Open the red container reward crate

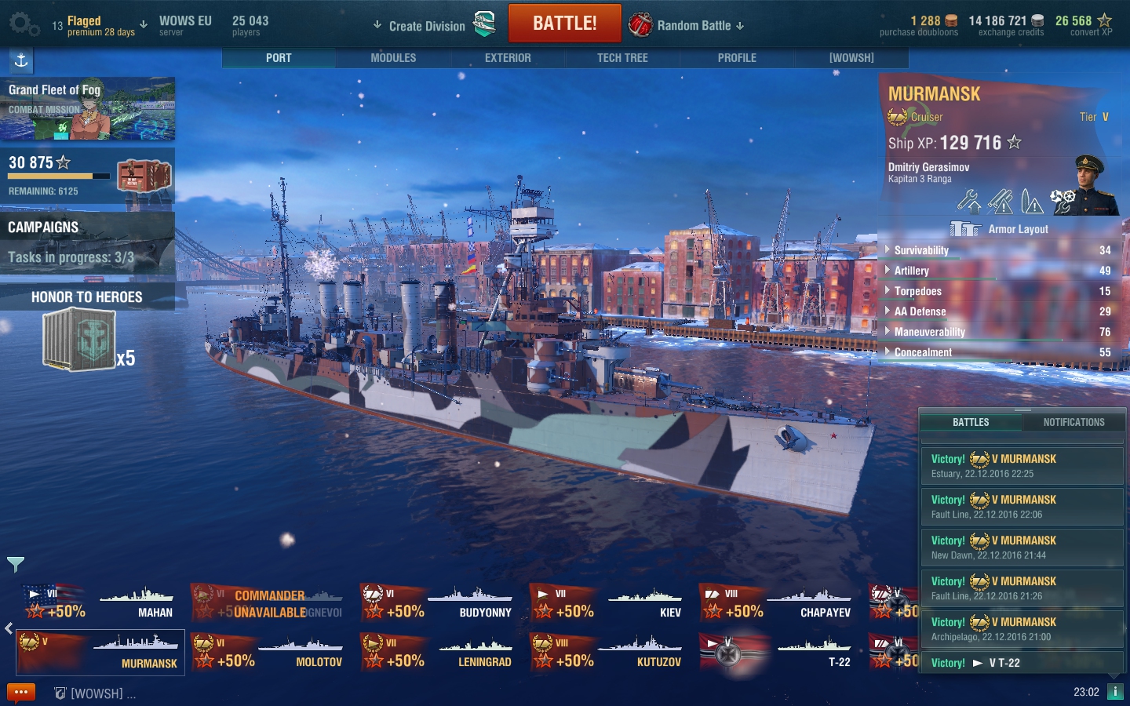click(144, 176)
